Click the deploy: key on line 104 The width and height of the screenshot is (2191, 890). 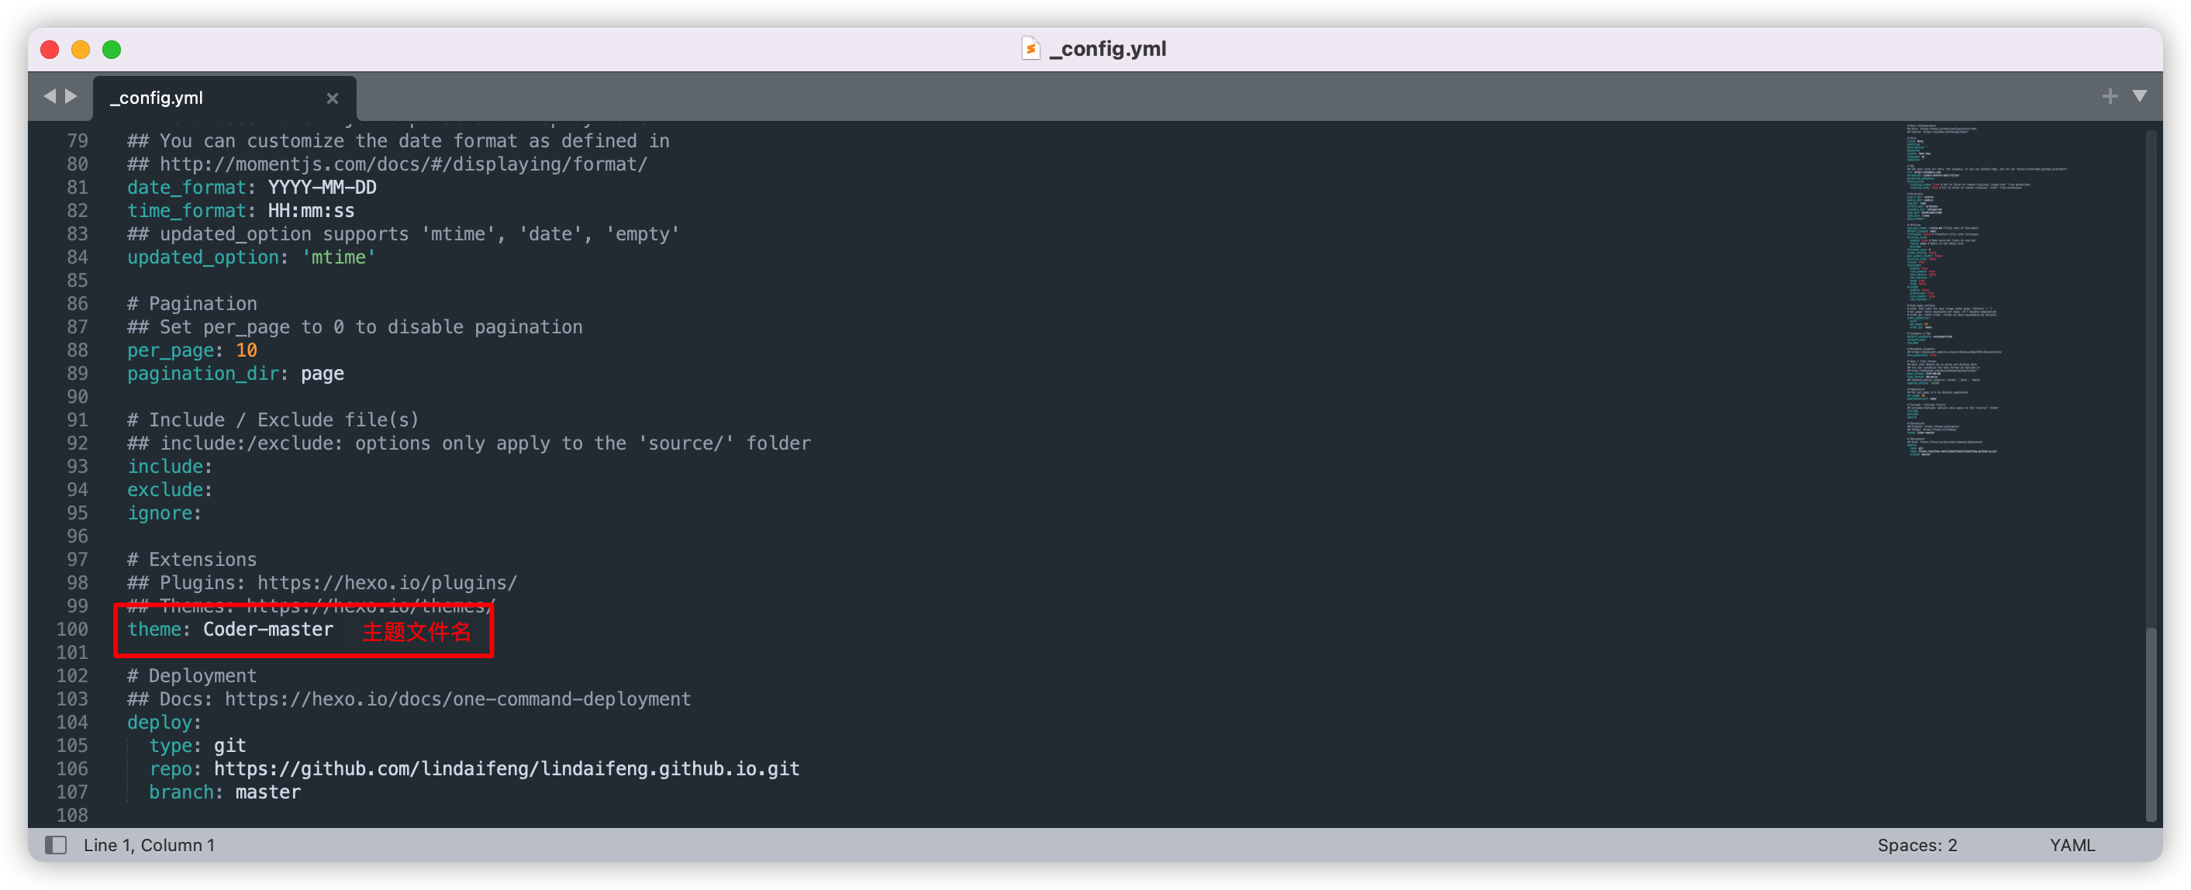click(164, 722)
